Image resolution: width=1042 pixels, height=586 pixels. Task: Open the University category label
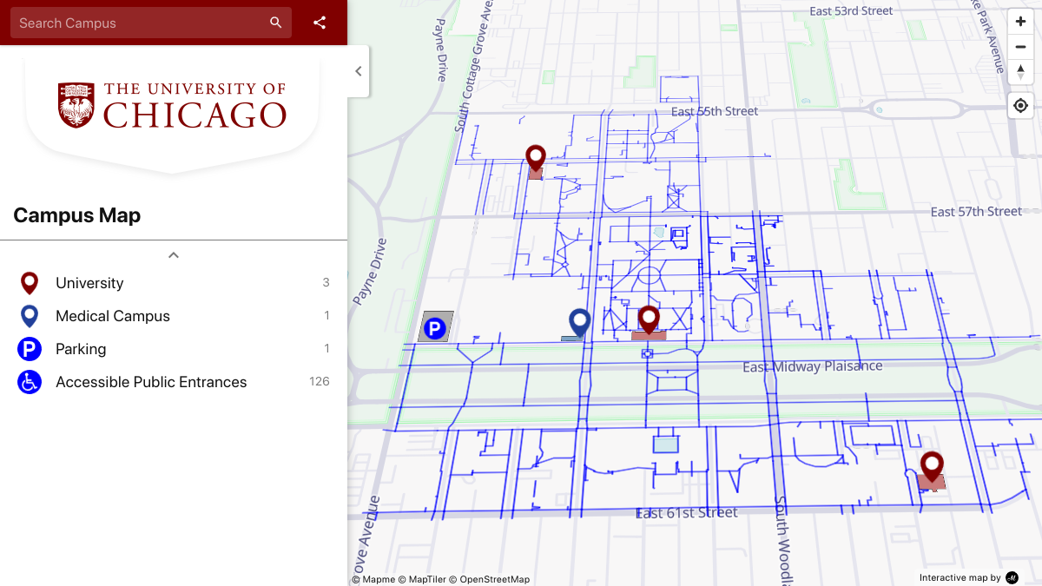[89, 283]
